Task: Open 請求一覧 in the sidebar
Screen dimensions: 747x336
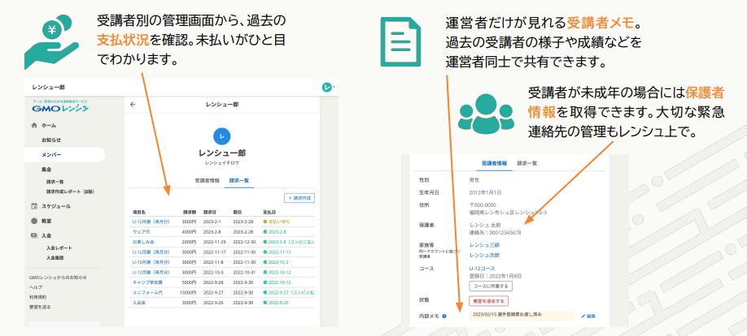Action: [x=55, y=182]
